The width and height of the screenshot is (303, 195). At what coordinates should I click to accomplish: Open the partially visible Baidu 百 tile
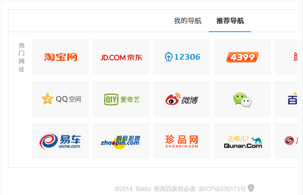[x=286, y=99]
